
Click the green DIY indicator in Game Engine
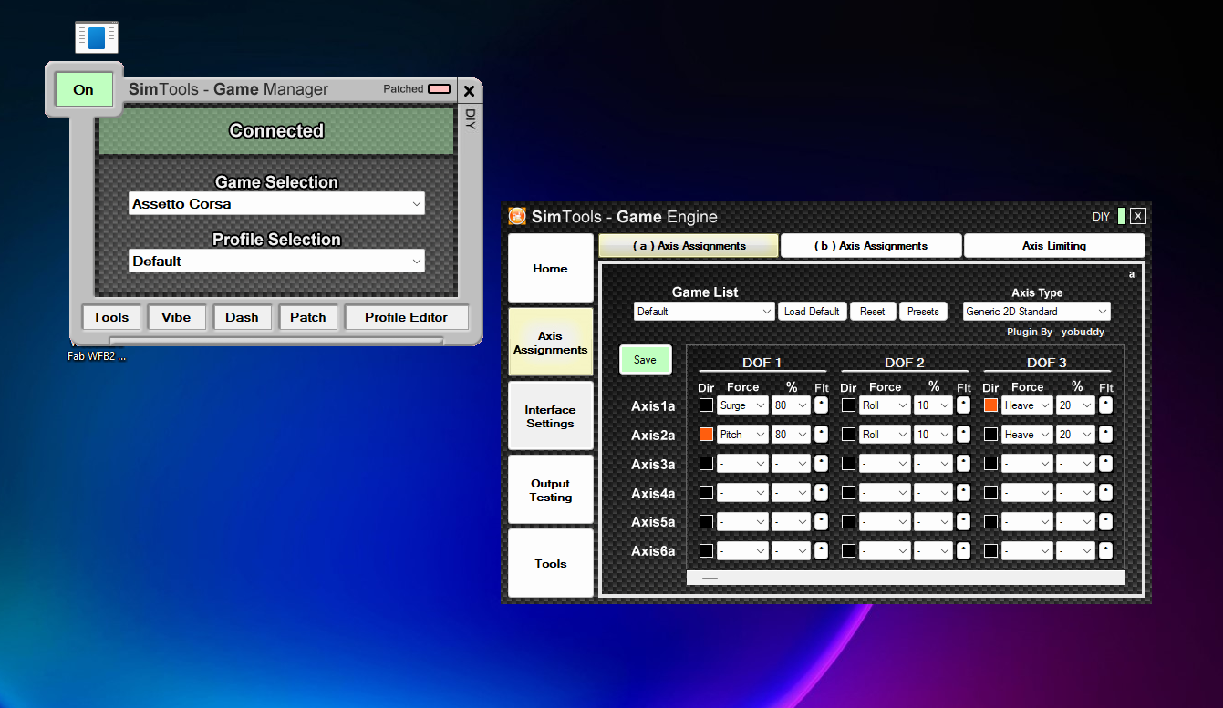[1122, 217]
